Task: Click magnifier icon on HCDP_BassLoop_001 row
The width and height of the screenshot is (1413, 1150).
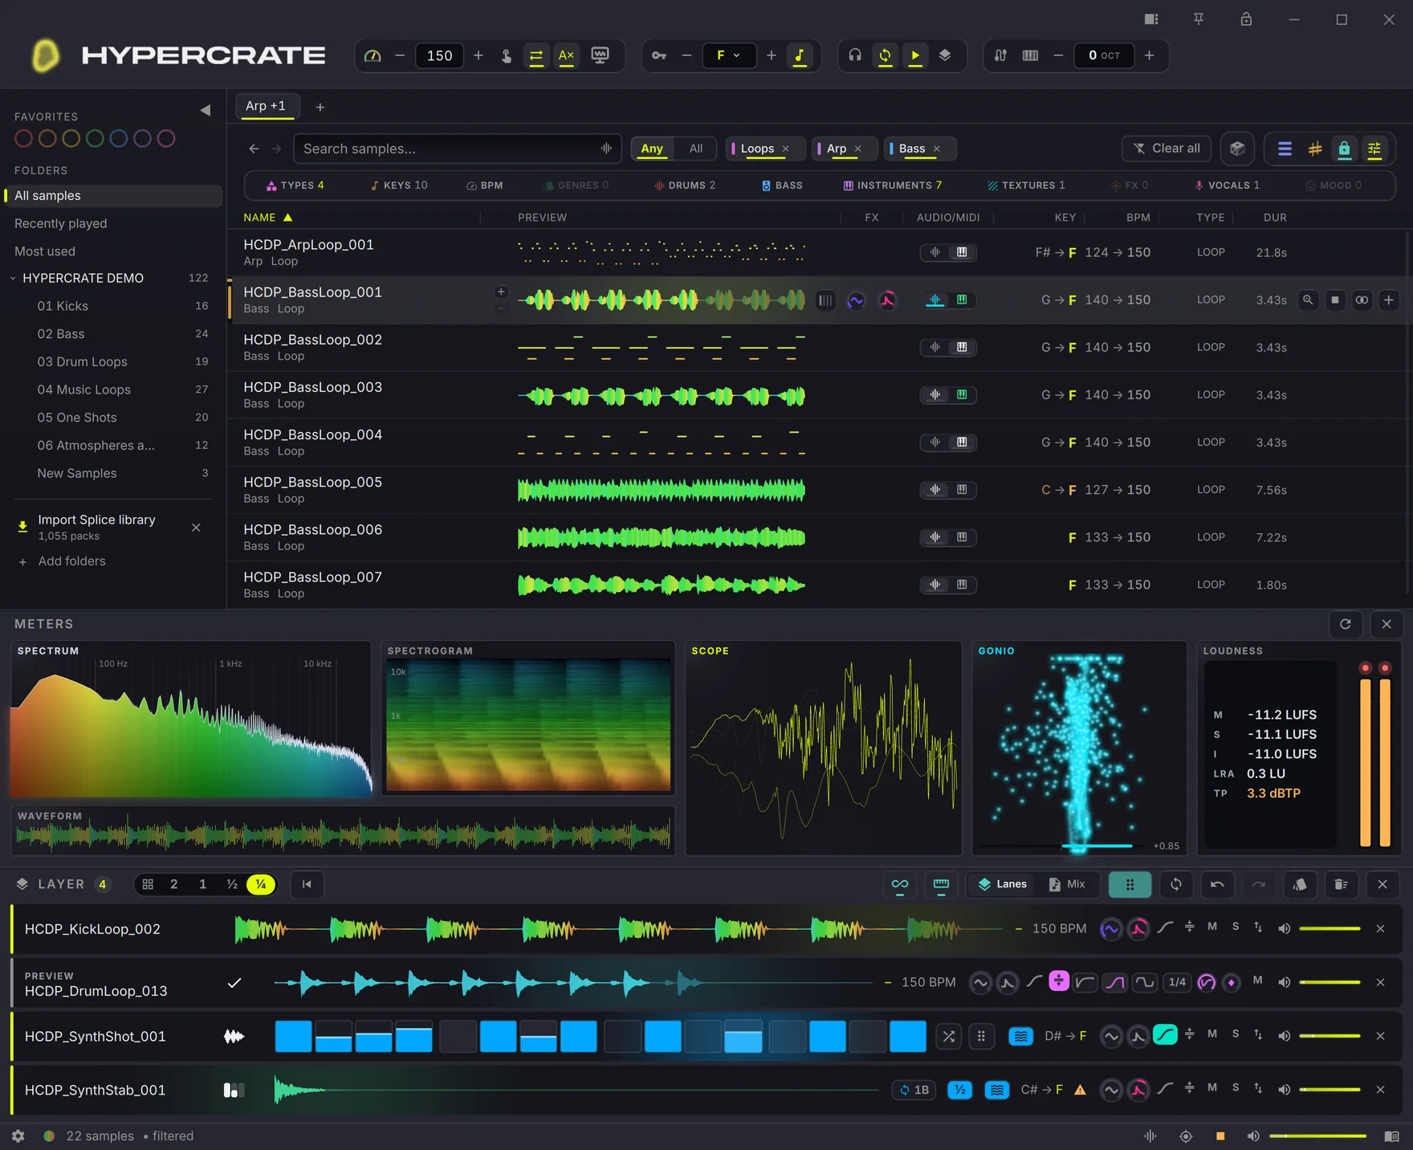Action: point(1308,300)
